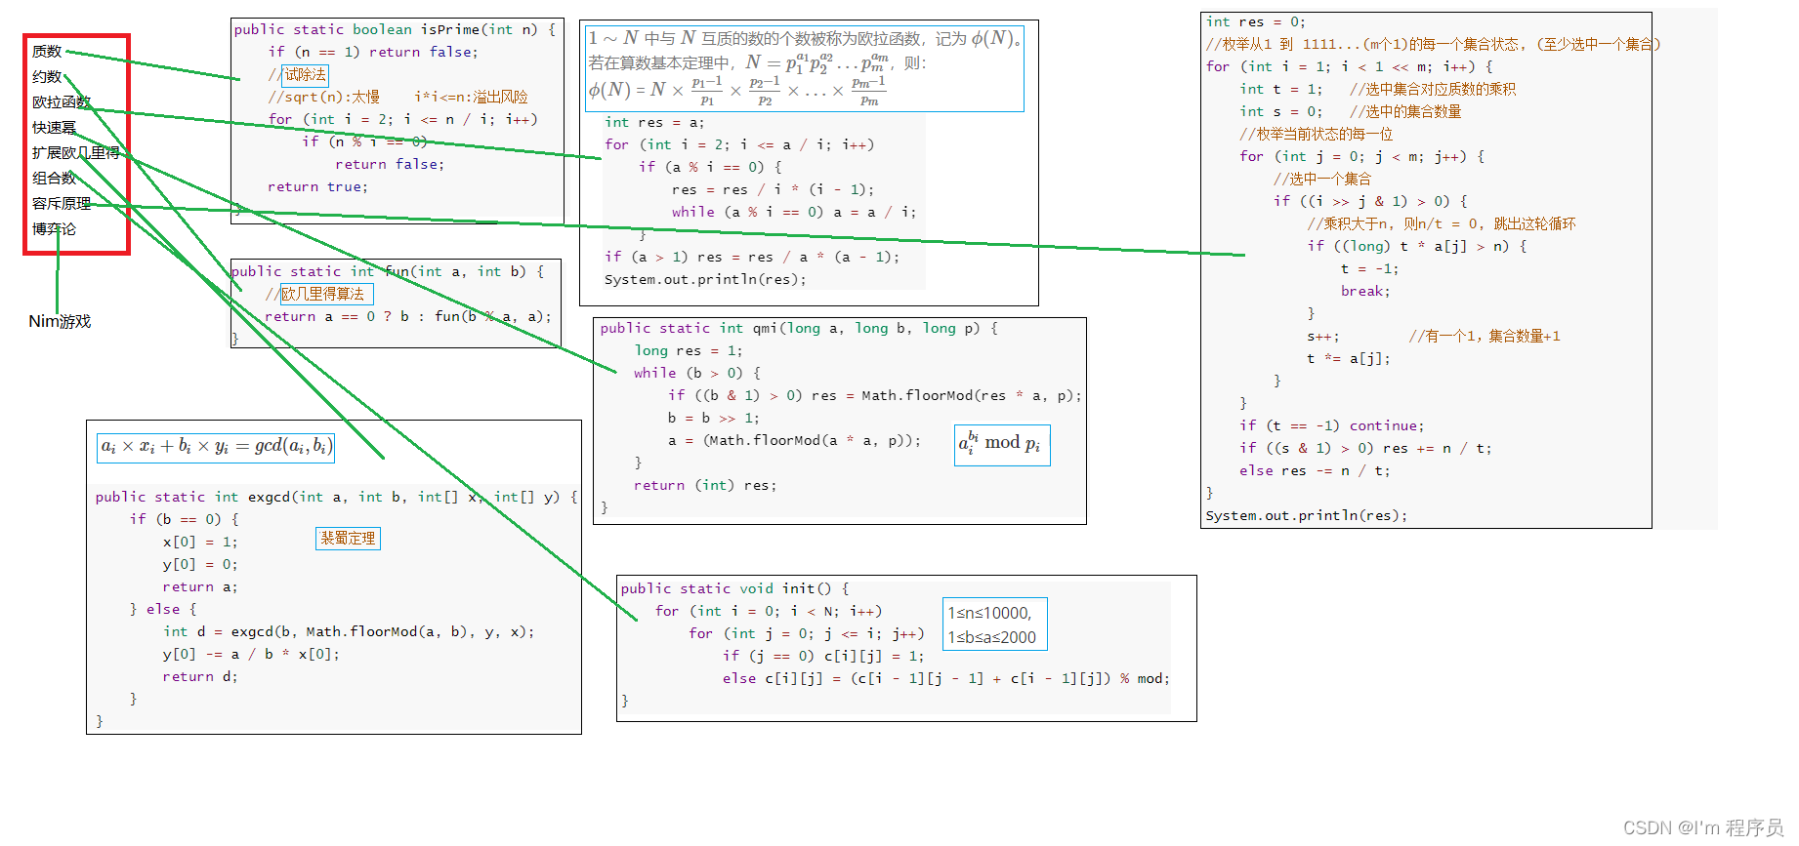Click "res = res / i * (i - 1);" line

(773, 189)
